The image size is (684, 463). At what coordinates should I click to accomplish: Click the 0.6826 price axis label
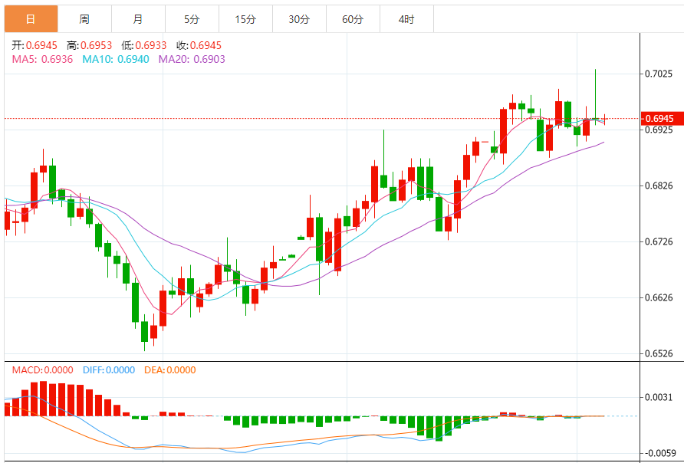(x=659, y=186)
